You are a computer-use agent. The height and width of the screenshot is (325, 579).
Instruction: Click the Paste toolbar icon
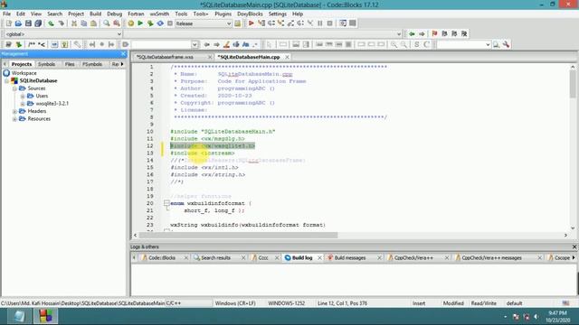[x=94, y=23]
